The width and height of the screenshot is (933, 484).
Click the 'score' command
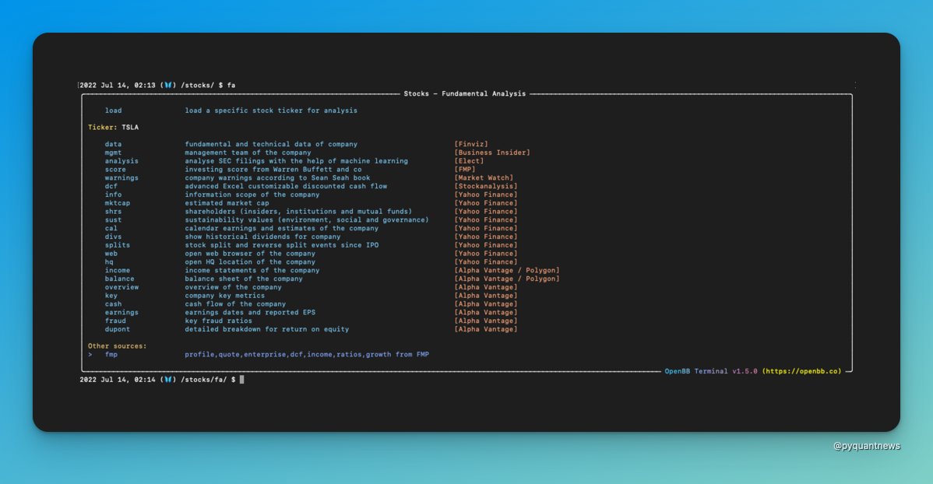tap(115, 170)
